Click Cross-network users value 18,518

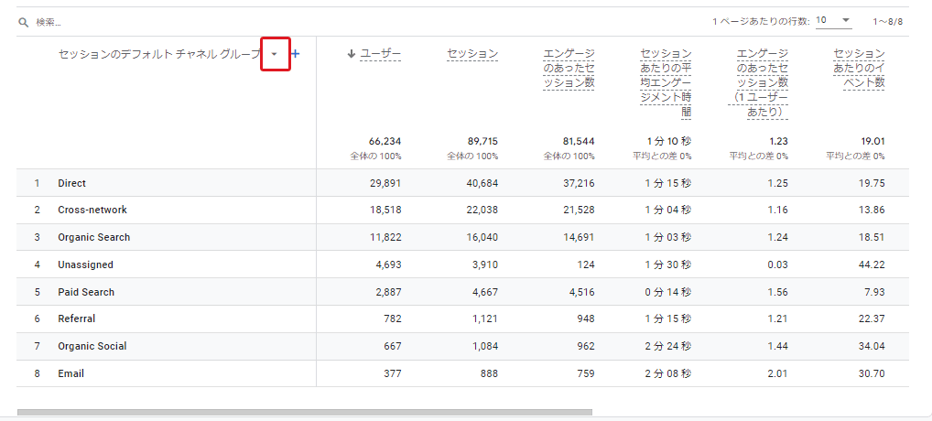click(385, 210)
